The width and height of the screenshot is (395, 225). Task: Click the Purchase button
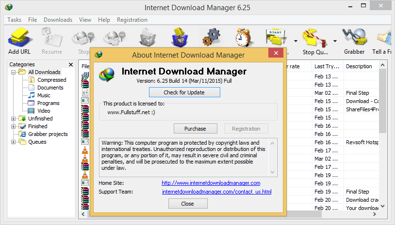coord(195,129)
